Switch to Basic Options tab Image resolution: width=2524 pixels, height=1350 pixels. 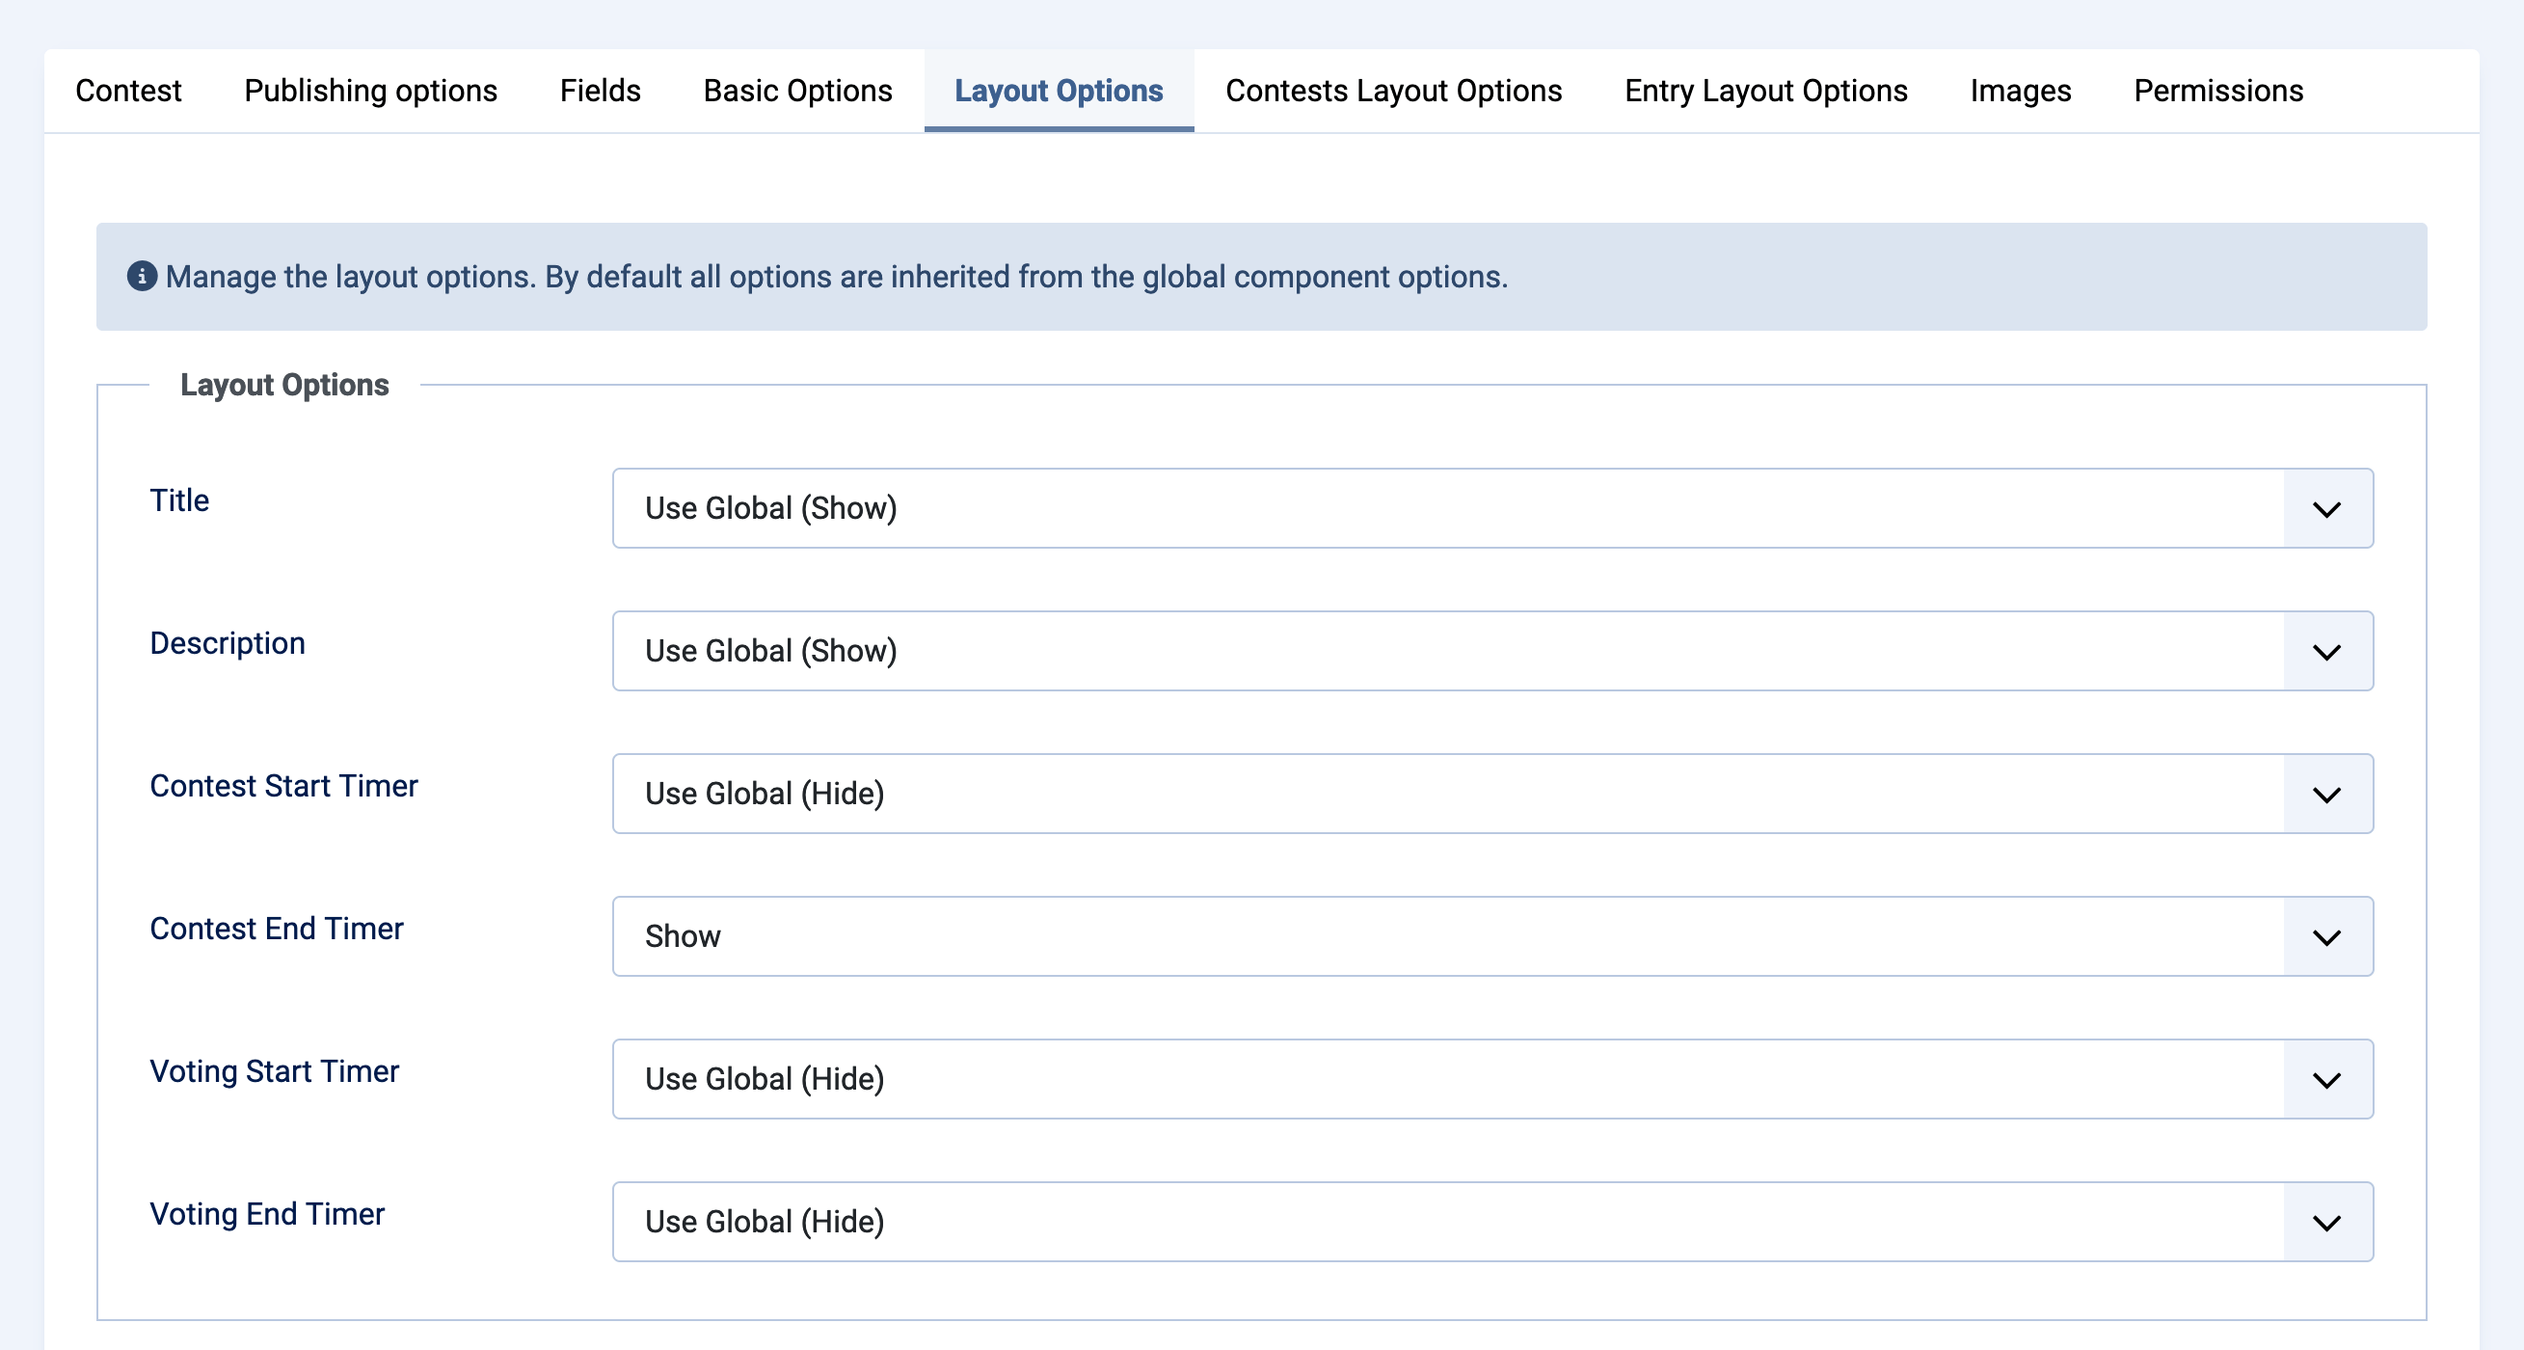click(x=797, y=91)
